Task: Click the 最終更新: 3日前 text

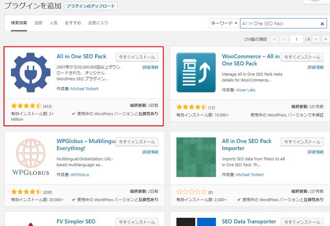Action: tap(144, 105)
